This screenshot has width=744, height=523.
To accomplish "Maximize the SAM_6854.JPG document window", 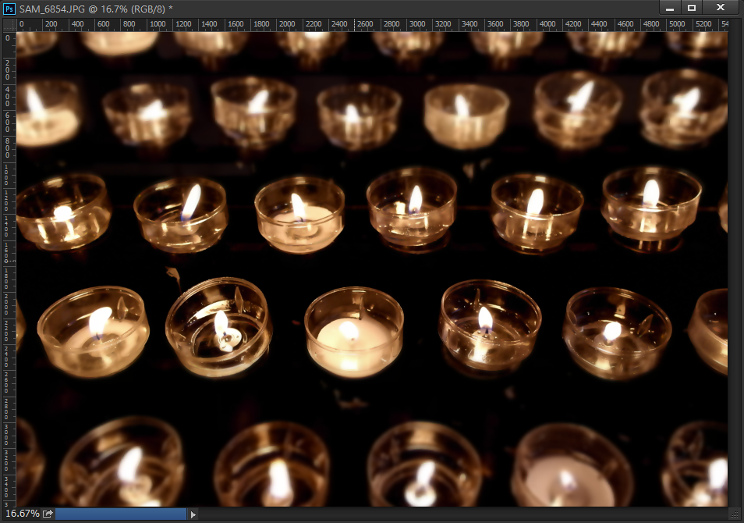I will coord(692,8).
